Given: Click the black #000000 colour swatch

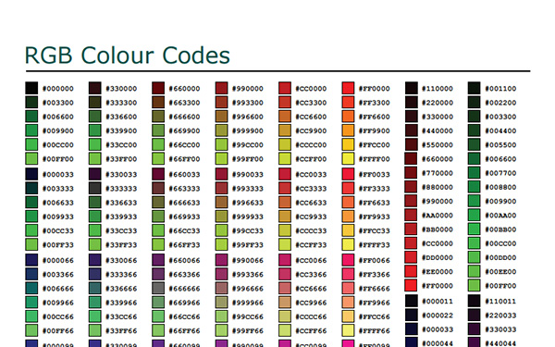Looking at the screenshot, I should [x=31, y=88].
